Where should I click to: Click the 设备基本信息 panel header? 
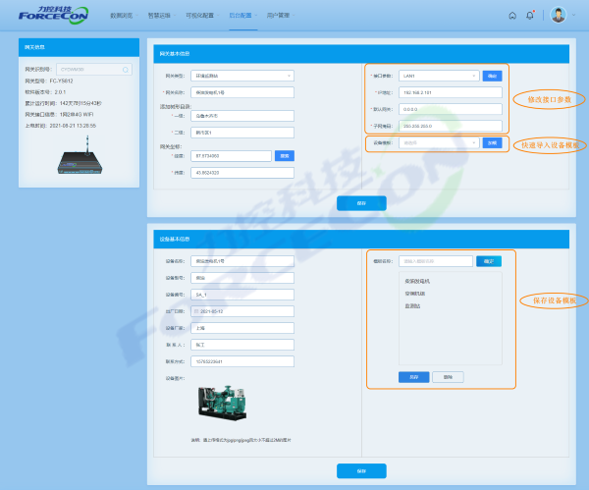click(x=361, y=240)
